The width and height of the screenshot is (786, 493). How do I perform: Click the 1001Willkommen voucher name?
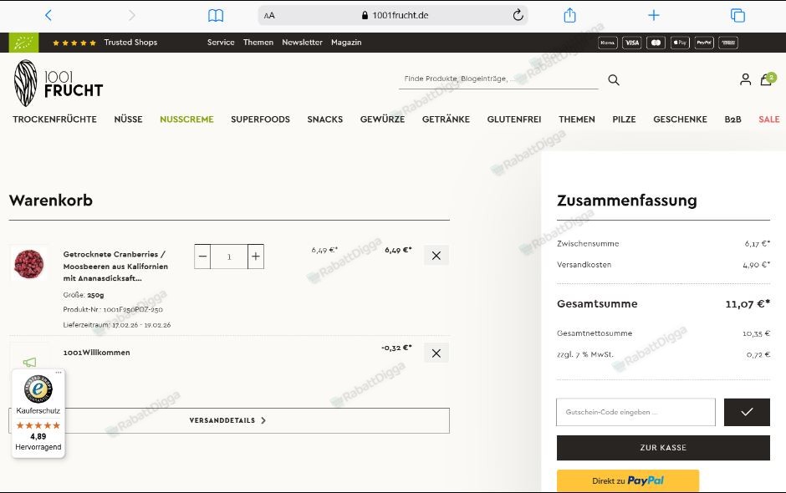click(x=97, y=353)
